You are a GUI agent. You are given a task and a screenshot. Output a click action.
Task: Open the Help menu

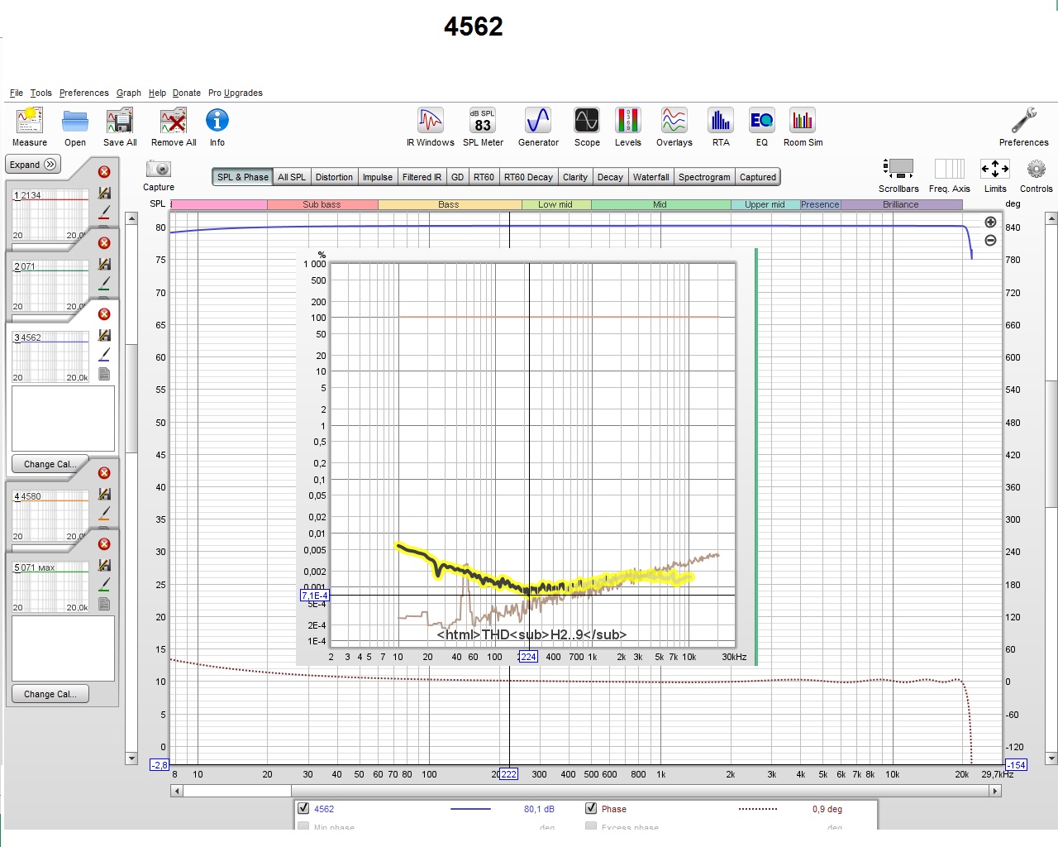pos(157,93)
